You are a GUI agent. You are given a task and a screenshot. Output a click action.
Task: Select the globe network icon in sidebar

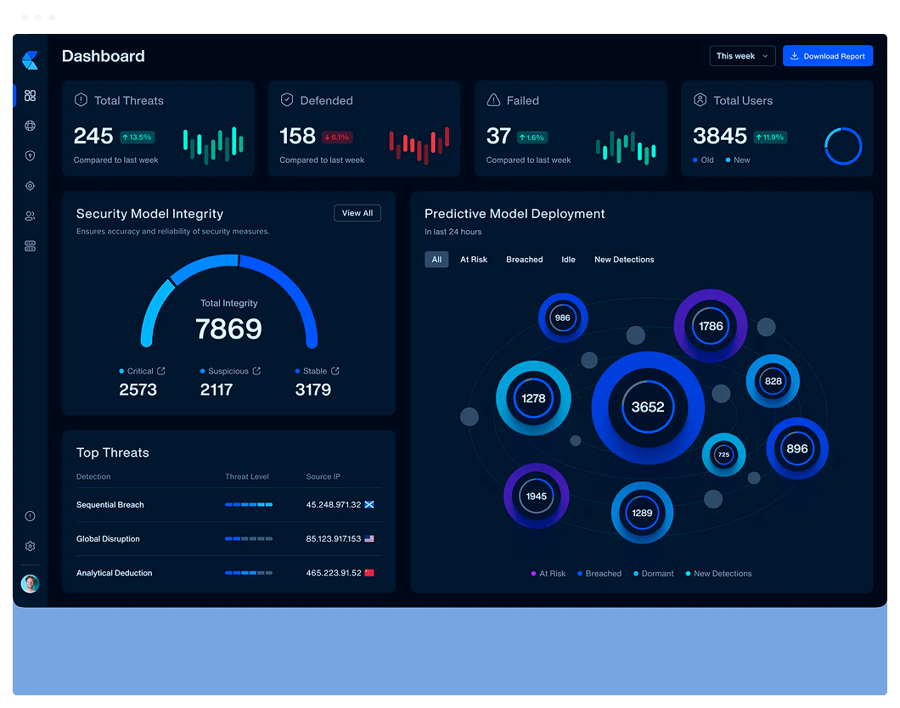click(30, 126)
